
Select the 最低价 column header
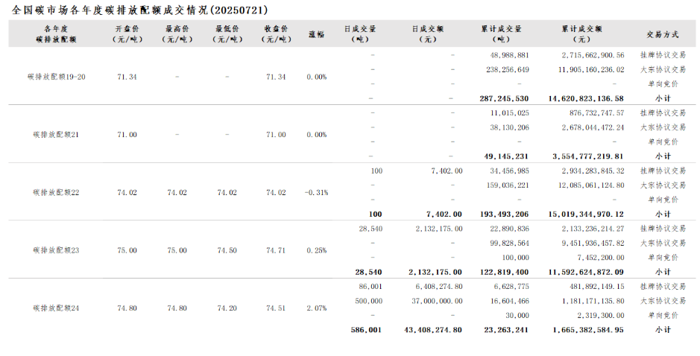pos(227,34)
